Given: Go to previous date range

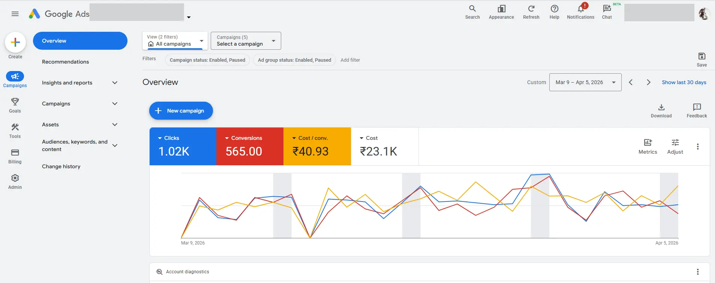Looking at the screenshot, I should 631,82.
